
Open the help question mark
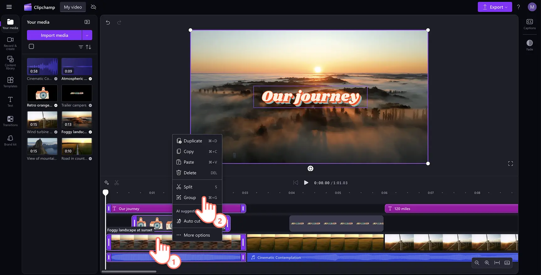[x=518, y=7]
